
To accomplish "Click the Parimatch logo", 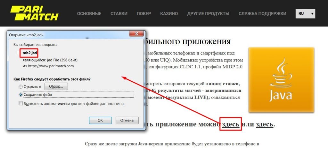I will coord(35,13).
